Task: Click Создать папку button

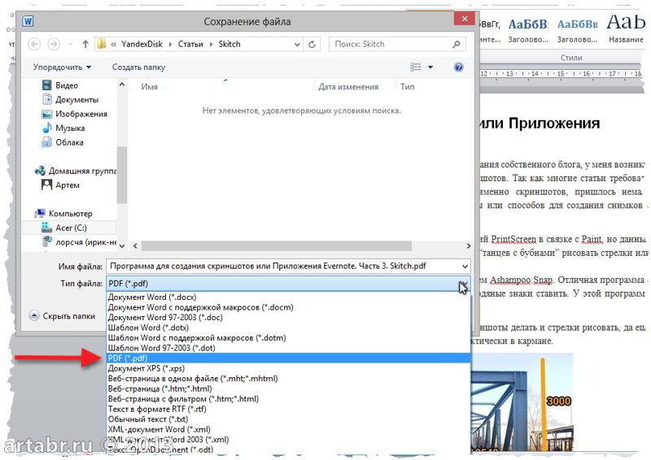Action: (x=138, y=67)
